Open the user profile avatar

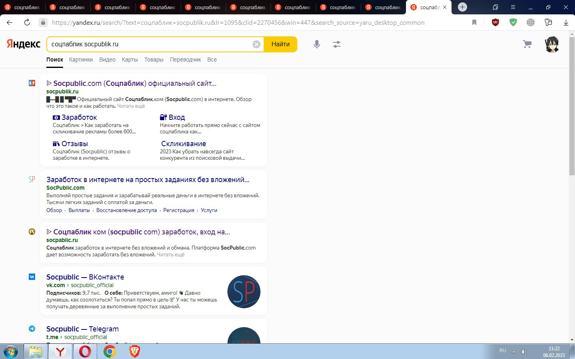point(552,44)
